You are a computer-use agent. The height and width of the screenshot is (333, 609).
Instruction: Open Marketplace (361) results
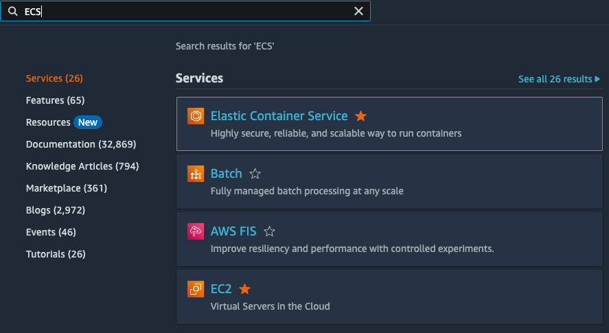[67, 188]
